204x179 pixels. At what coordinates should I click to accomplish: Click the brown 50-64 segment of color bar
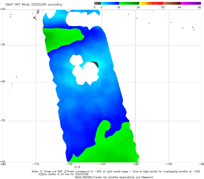click(172, 3)
